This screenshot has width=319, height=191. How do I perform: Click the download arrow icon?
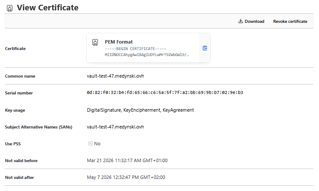pyautogui.click(x=240, y=21)
